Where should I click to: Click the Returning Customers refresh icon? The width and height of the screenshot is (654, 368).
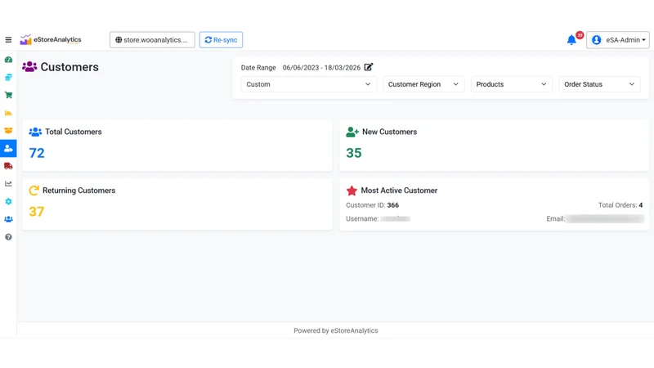[x=34, y=191]
